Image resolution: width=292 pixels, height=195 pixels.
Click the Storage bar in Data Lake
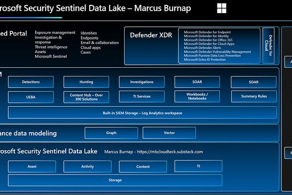(115, 180)
